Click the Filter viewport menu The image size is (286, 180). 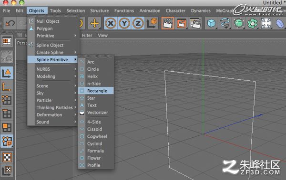click(x=87, y=36)
